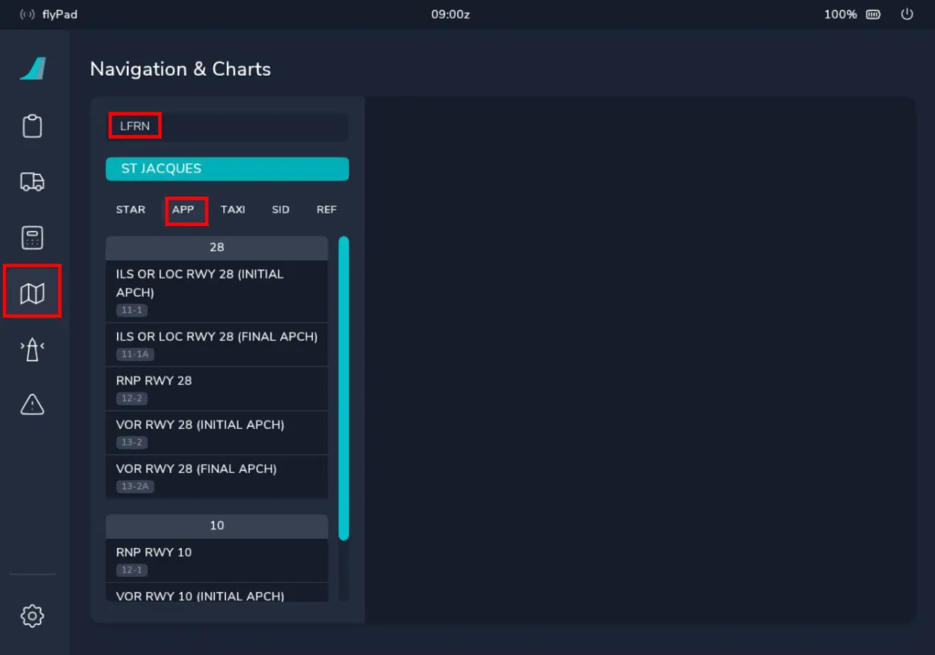Switch to the STAR charts tab
935x655 pixels.
click(x=130, y=210)
